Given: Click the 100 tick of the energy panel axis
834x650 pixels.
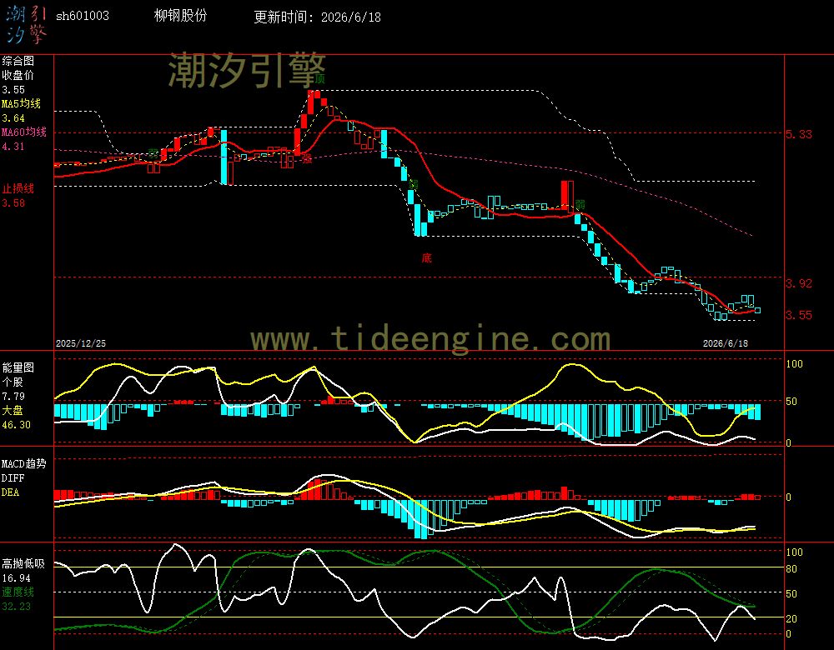Looking at the screenshot, I should point(794,364).
